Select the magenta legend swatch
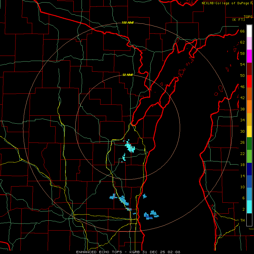The height and width of the screenshot is (254, 254). 249,56
